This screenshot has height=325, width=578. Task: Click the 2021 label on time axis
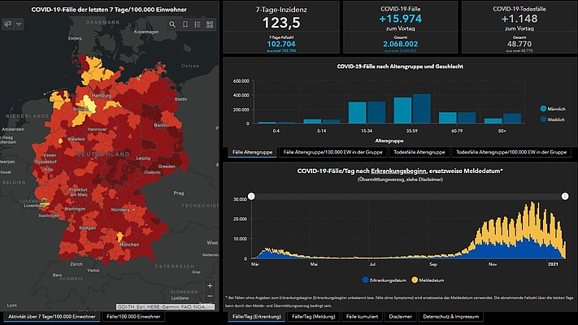click(x=553, y=264)
